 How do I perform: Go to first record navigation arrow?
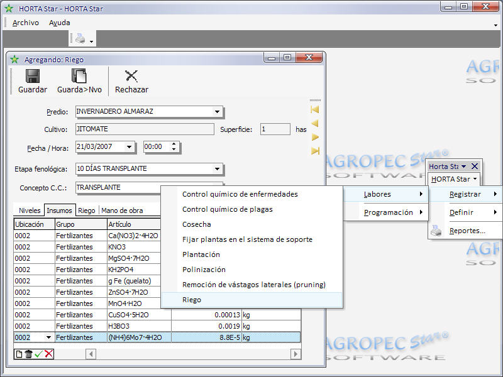pos(315,109)
